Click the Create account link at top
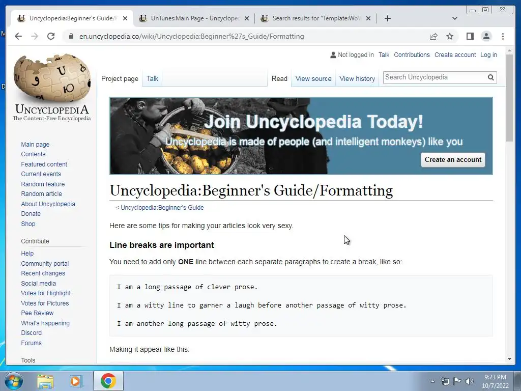 click(x=455, y=55)
